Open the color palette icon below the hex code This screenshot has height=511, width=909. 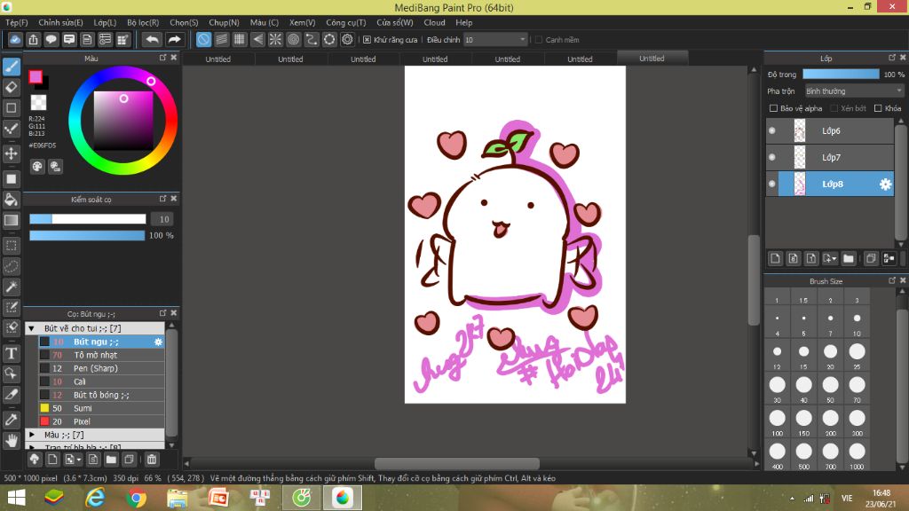(x=37, y=167)
